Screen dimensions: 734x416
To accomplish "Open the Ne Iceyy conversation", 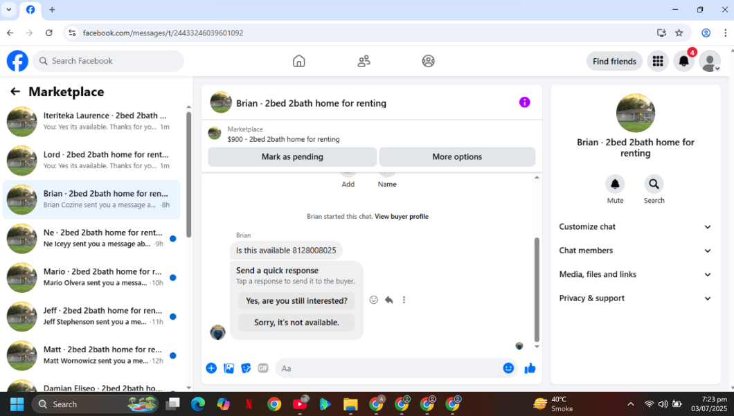I will click(x=91, y=238).
